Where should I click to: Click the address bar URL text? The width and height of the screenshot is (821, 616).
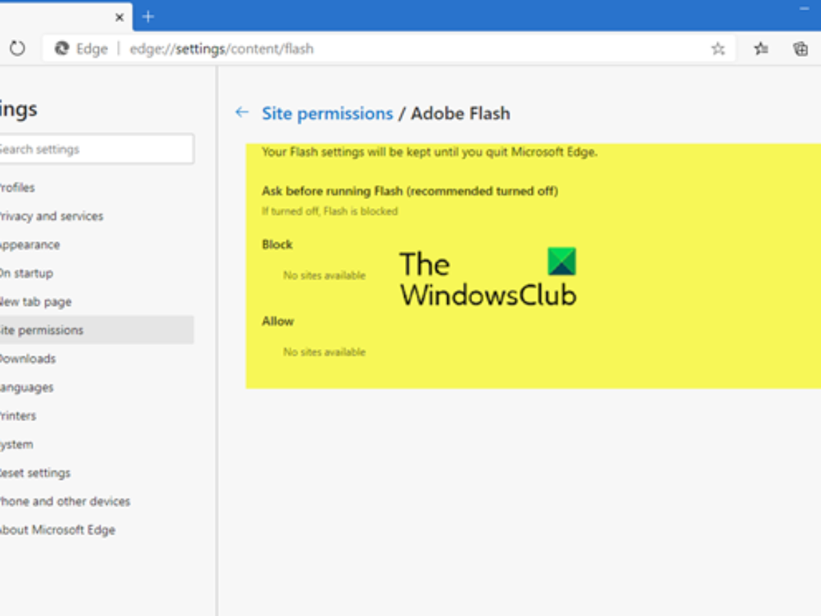(x=222, y=49)
